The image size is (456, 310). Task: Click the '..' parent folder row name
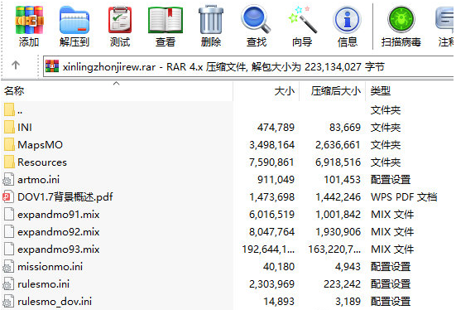click(20, 112)
